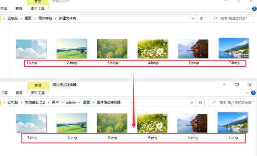
Task: Click the 3.png file name
Action: pyautogui.click(x=112, y=138)
